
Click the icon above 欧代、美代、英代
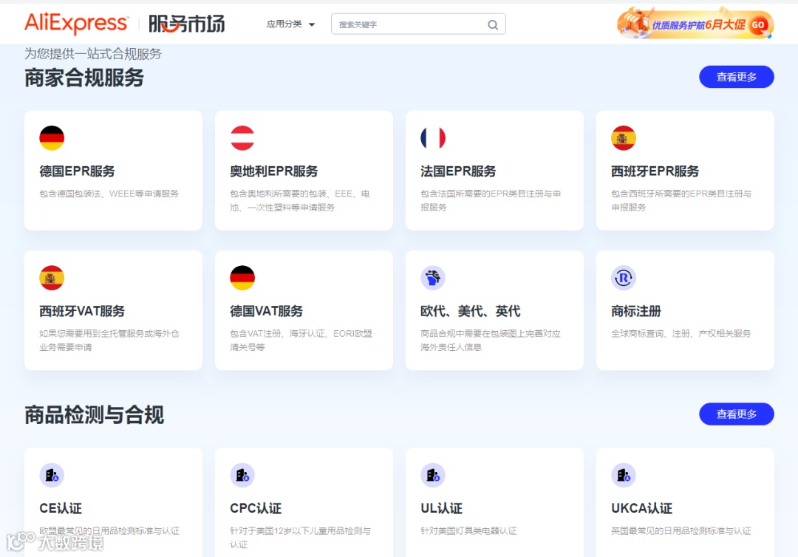[x=433, y=278]
